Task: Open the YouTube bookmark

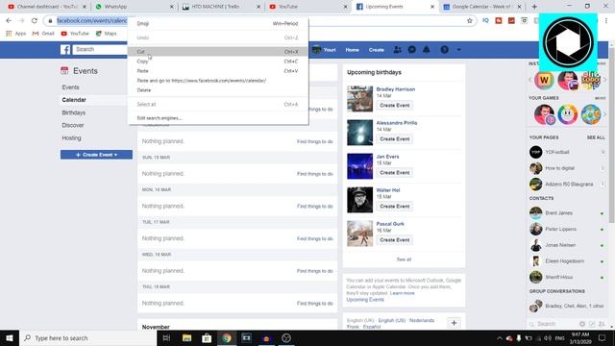Action: [x=75, y=34]
